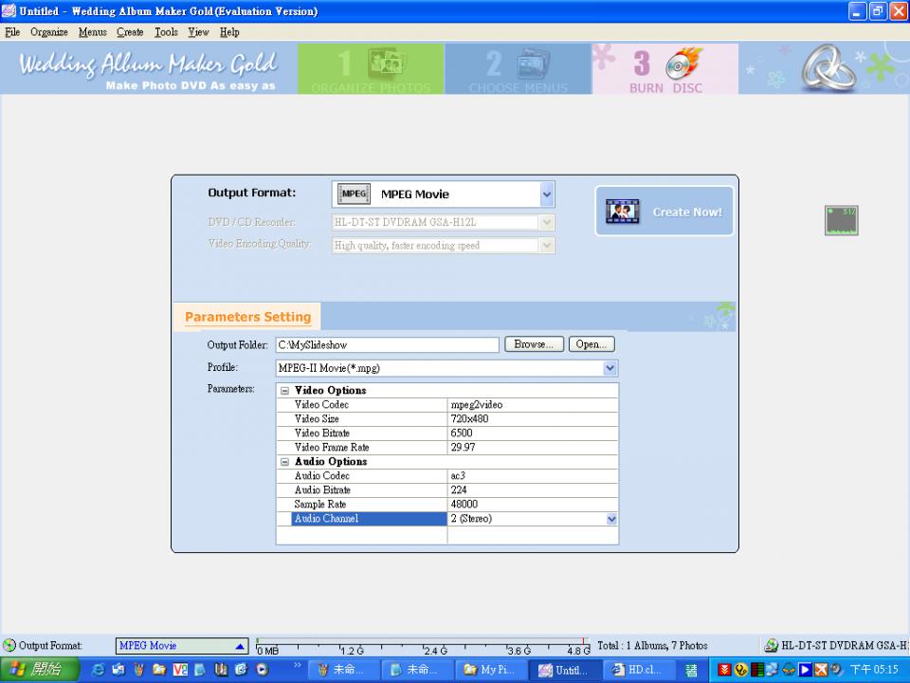Image resolution: width=910 pixels, height=683 pixels.
Task: Click the CPU meter desktop widget
Action: coord(841,220)
